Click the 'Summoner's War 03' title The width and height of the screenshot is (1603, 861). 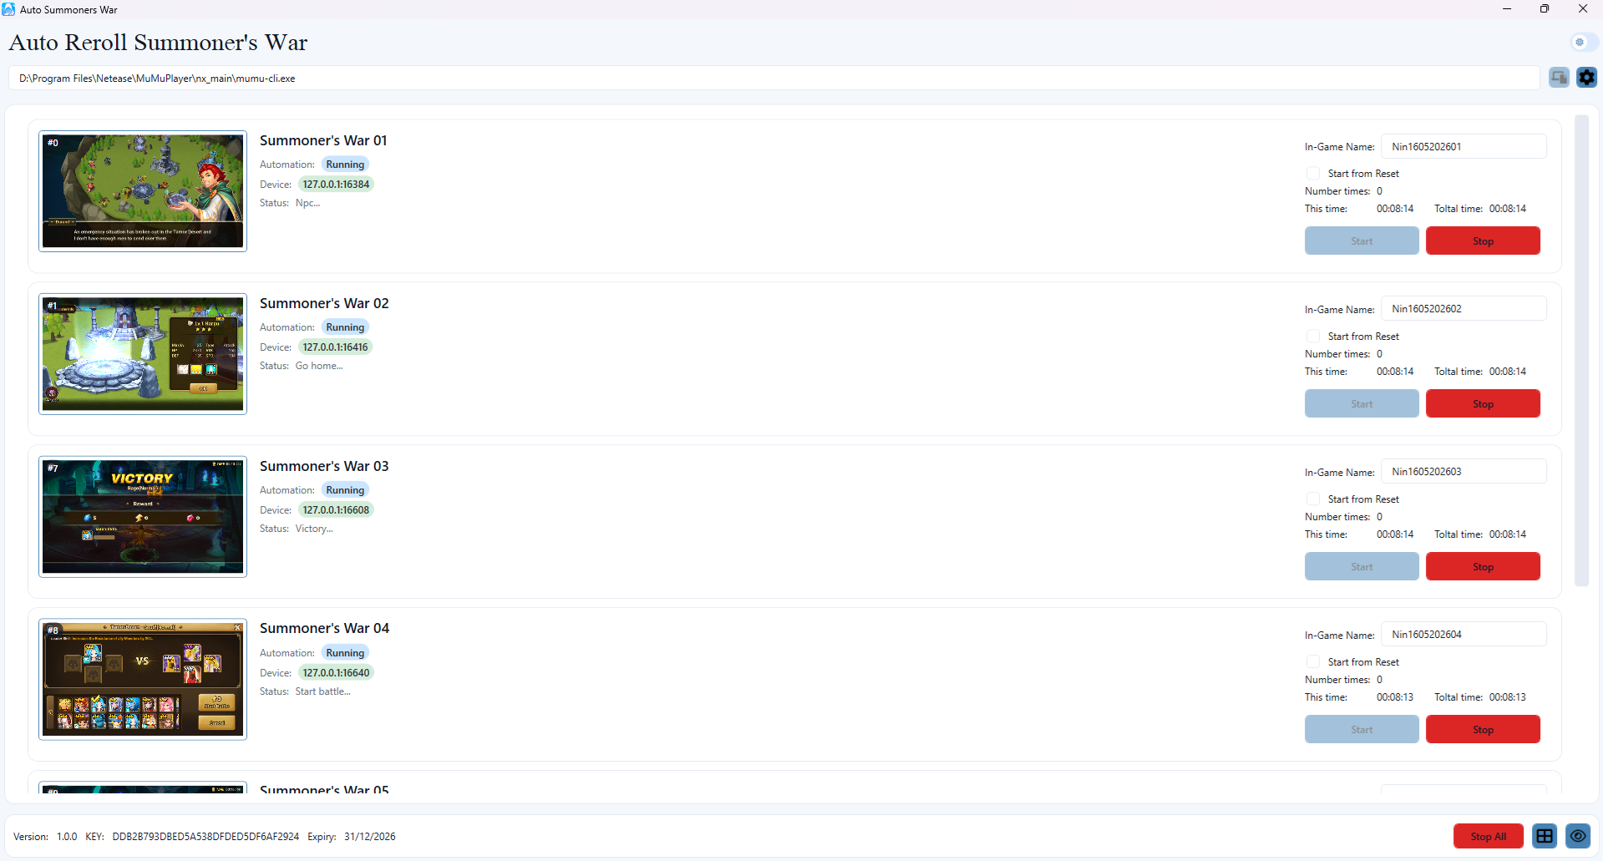[324, 466]
